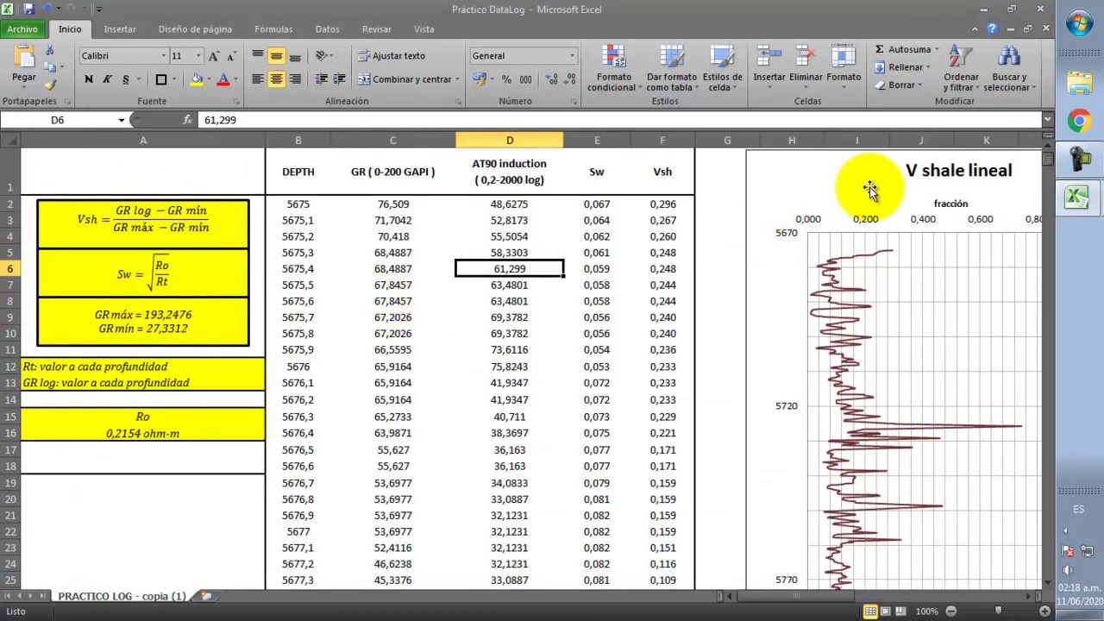Toggle Ajustar texto wrap
The width and height of the screenshot is (1104, 621).
pos(392,56)
